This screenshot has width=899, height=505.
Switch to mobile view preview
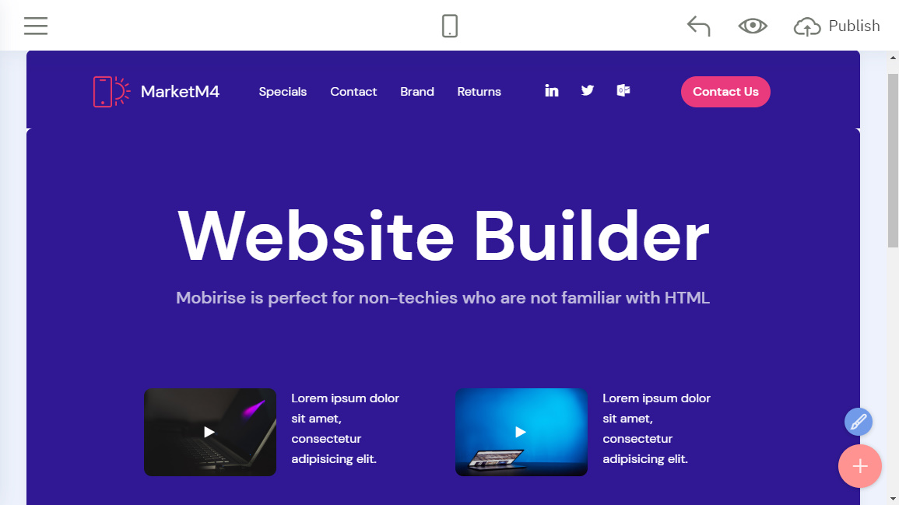click(x=450, y=26)
